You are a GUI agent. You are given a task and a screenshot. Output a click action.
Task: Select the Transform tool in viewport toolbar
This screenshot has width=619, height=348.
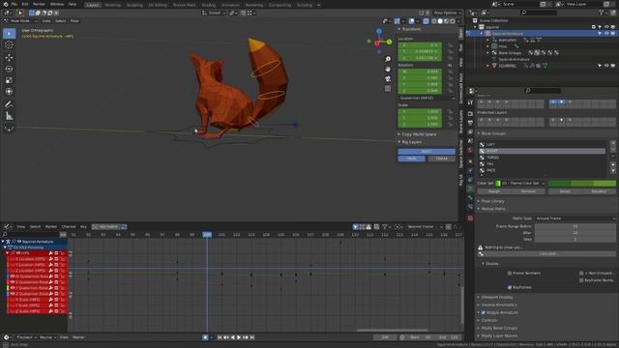click(9, 92)
